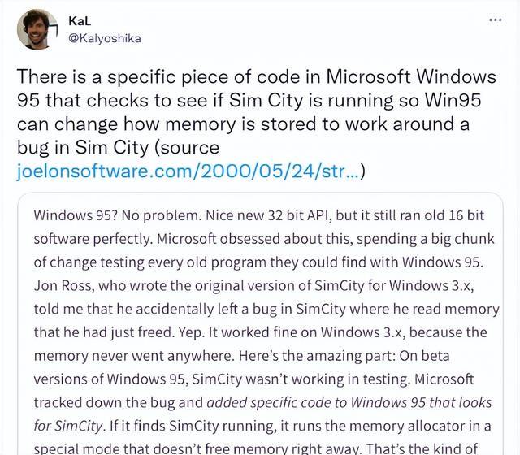Click the text 'bug in Sim City (source'
Image resolution: width=520 pixels, height=455 pixels.
tap(118, 148)
